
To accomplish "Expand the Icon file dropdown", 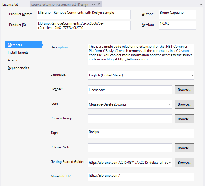I will (x=169, y=104).
